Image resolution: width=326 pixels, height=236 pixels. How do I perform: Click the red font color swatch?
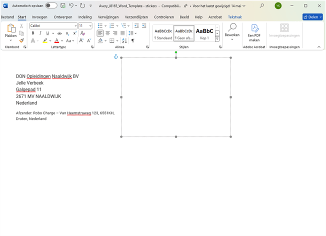point(56,41)
